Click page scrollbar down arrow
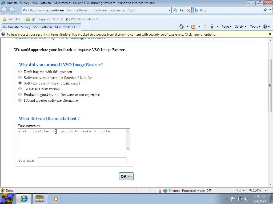This screenshot has height=204, width=273. pyautogui.click(x=270, y=185)
